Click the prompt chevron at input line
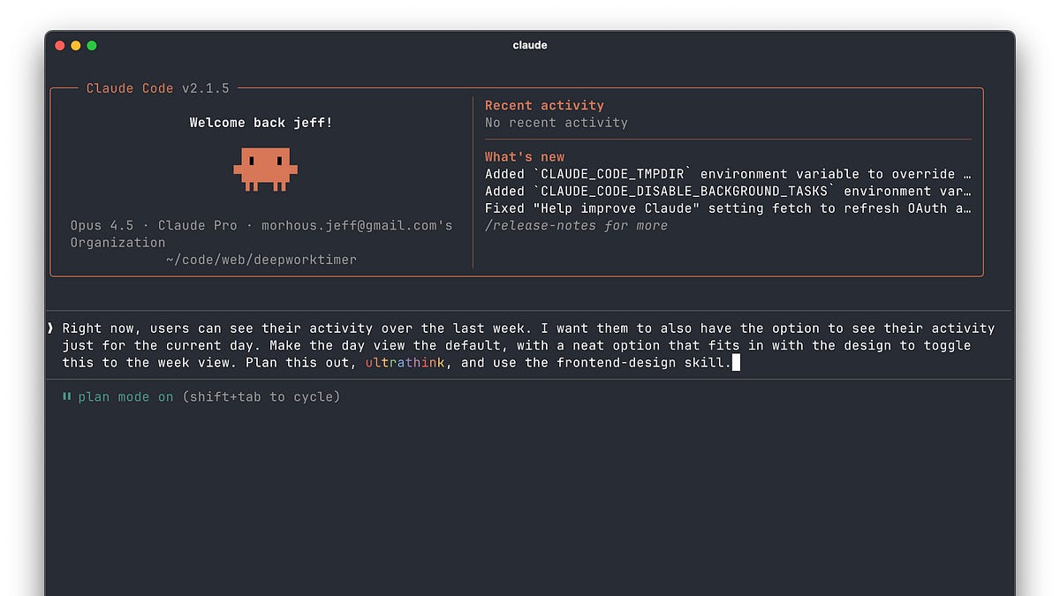 click(50, 328)
